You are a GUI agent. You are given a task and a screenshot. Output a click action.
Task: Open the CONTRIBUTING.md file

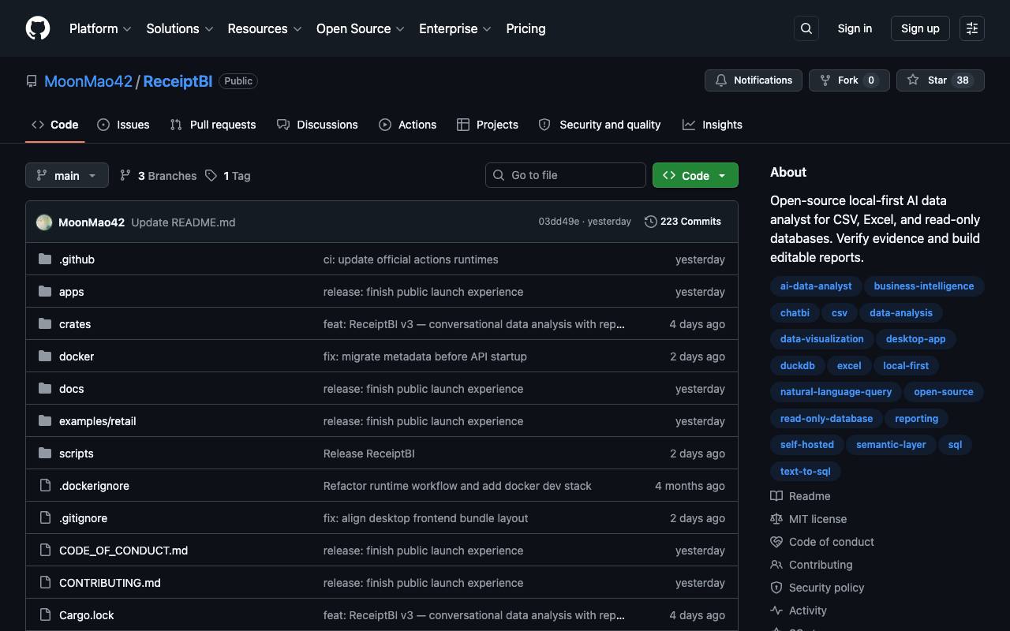tap(110, 583)
